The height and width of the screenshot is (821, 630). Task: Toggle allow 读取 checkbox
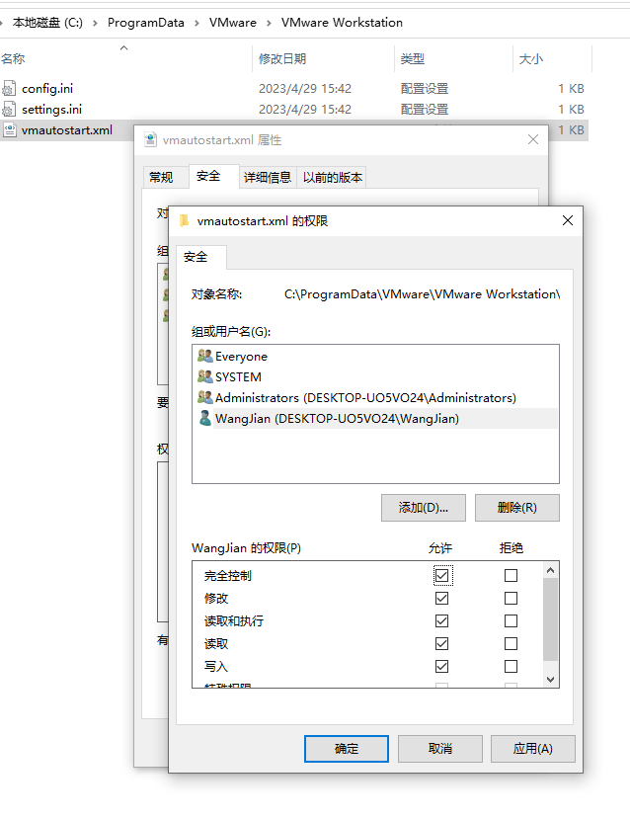point(441,643)
